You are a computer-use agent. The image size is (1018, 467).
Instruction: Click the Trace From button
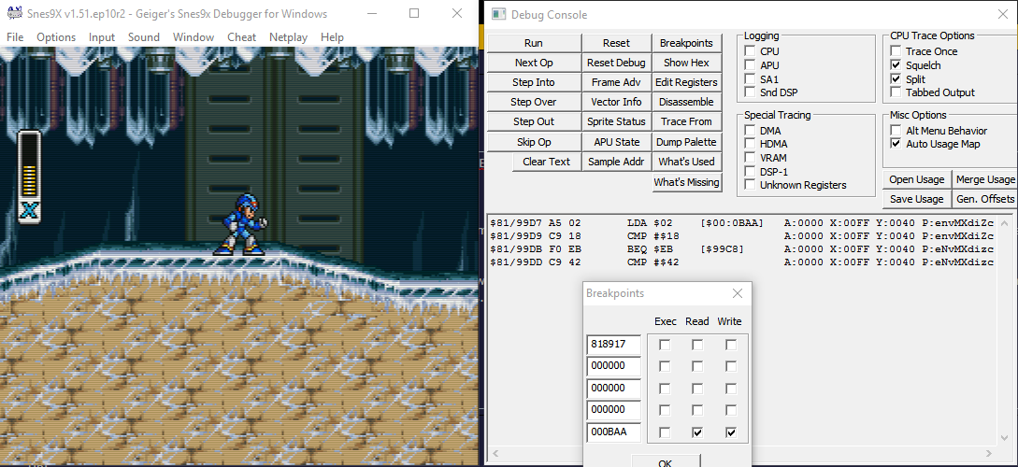686,121
